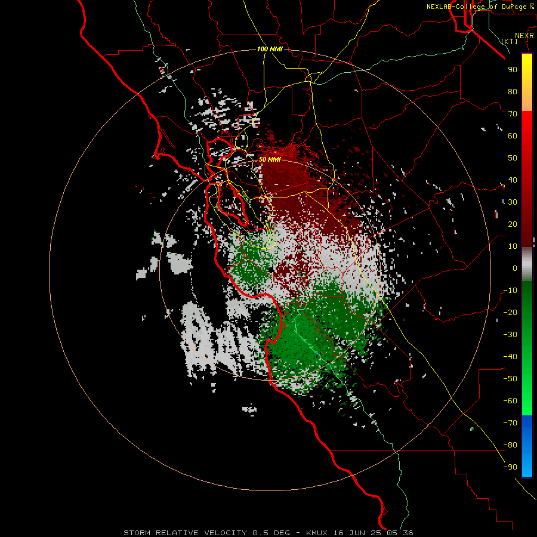This screenshot has width=537, height=537.
Task: Click the 30 value on the velocity scale
Action: [513, 202]
